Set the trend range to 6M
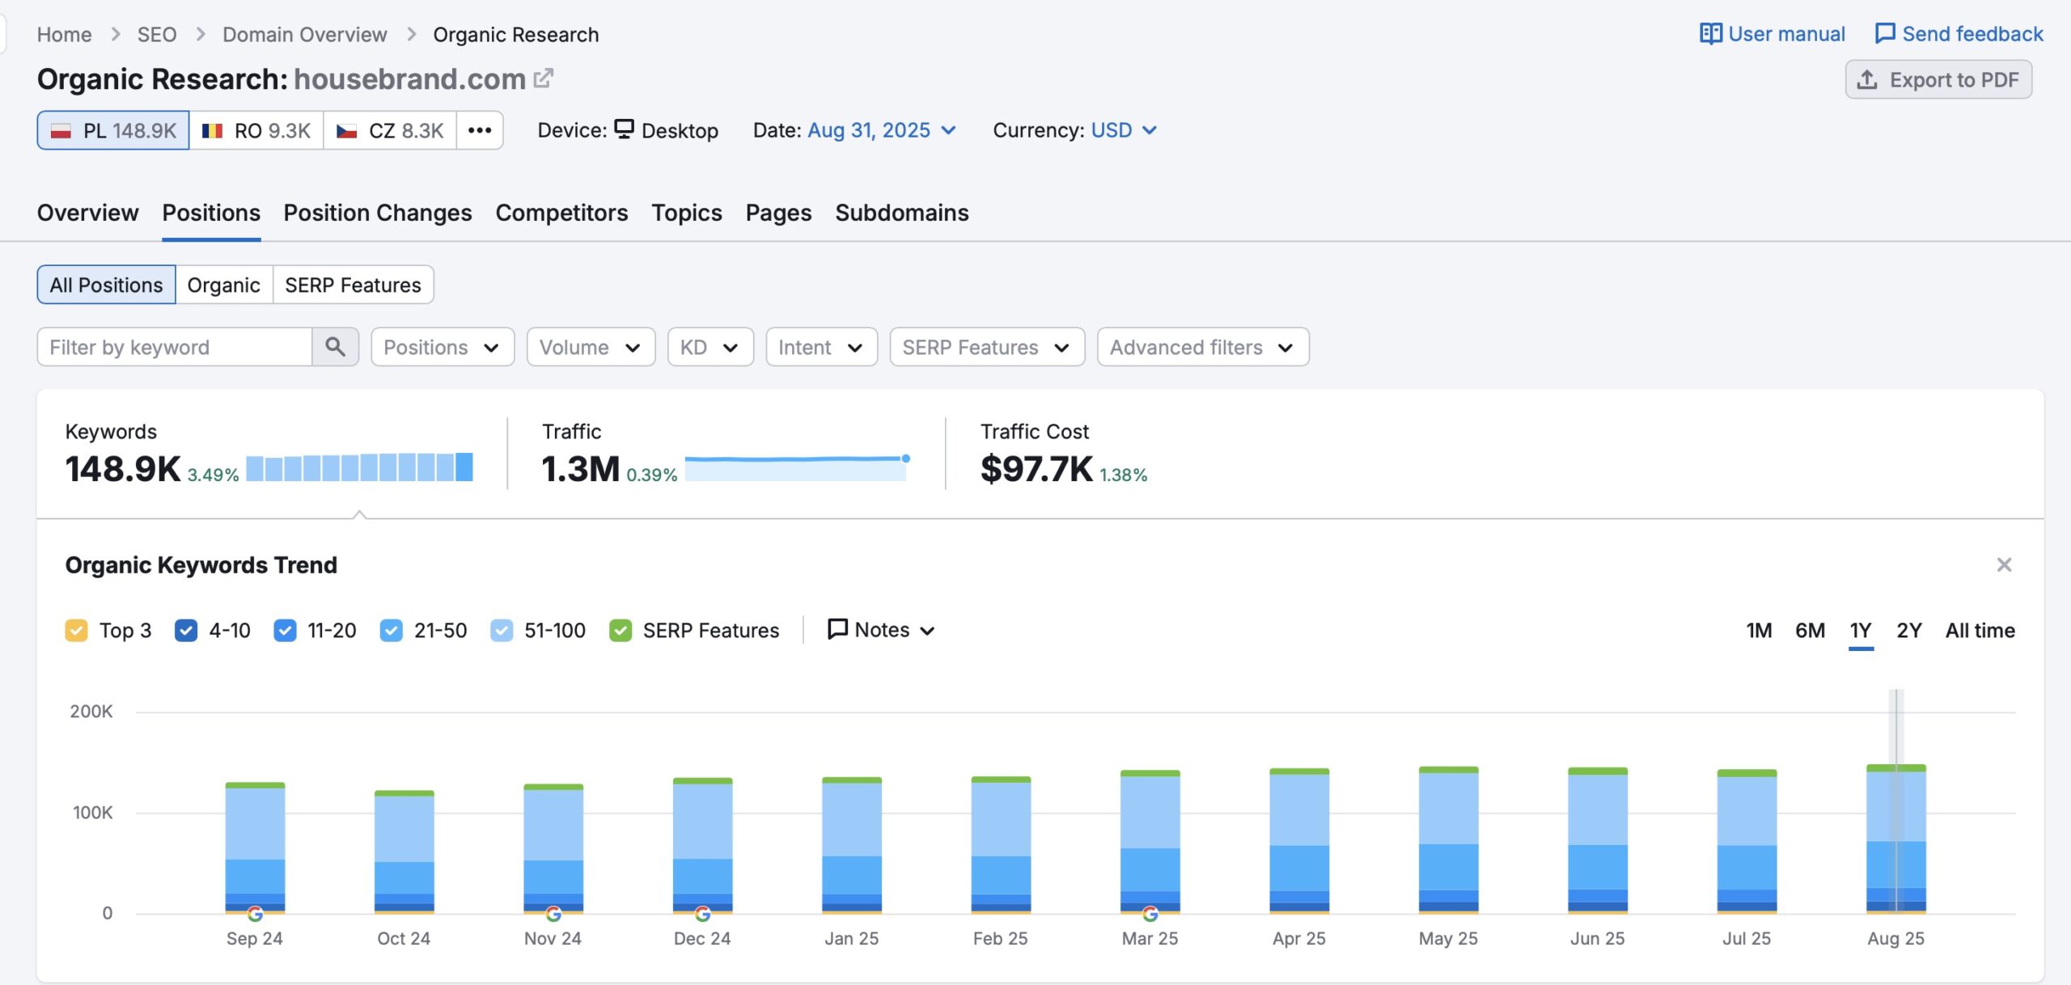Image resolution: width=2071 pixels, height=985 pixels. (1810, 630)
